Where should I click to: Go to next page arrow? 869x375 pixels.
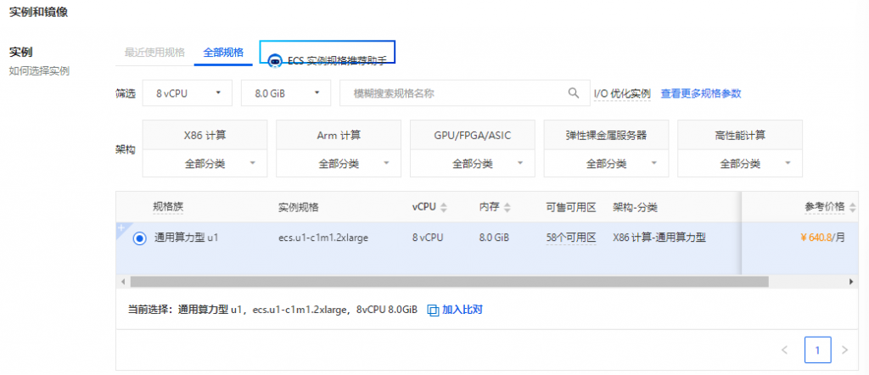pos(844,350)
